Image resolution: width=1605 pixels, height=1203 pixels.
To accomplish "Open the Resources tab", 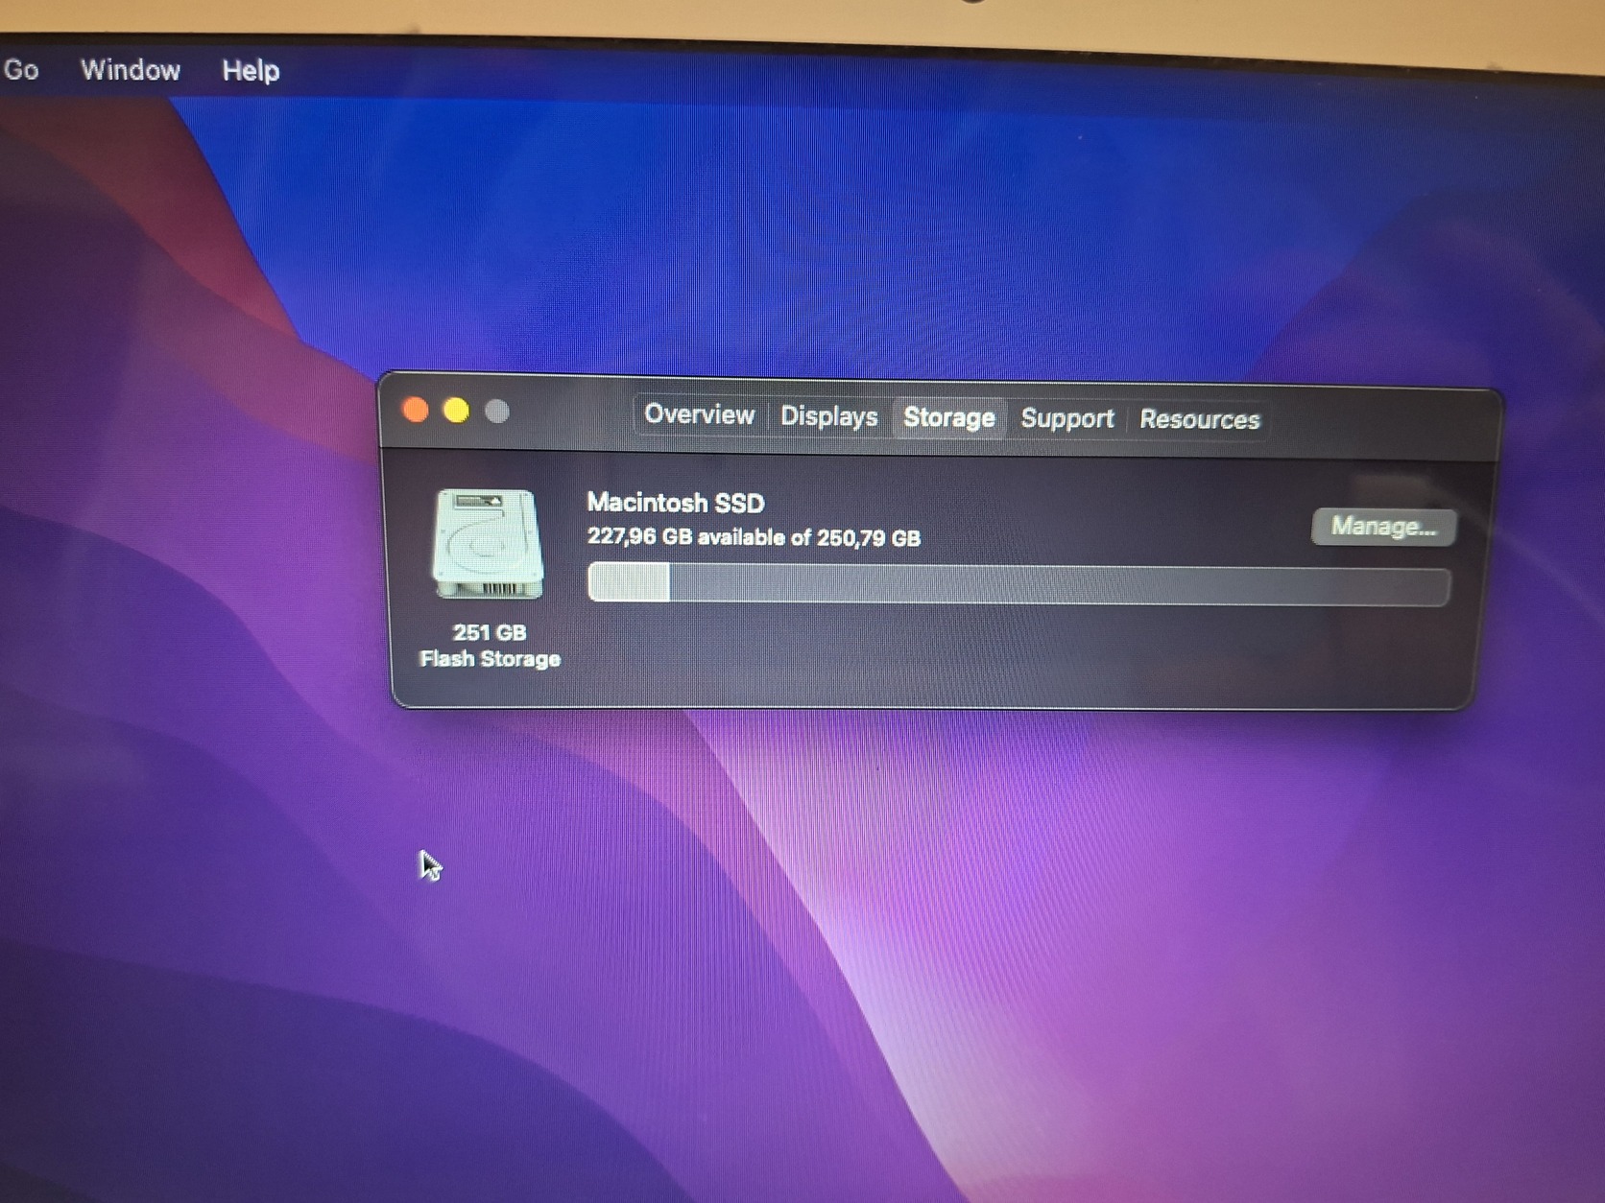I will click(1199, 419).
